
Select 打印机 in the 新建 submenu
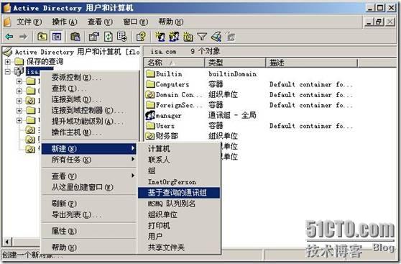(x=179, y=225)
